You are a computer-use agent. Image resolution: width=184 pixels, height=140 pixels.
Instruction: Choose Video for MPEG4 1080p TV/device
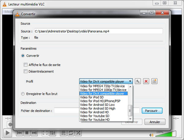pyautogui.click(x=104, y=90)
